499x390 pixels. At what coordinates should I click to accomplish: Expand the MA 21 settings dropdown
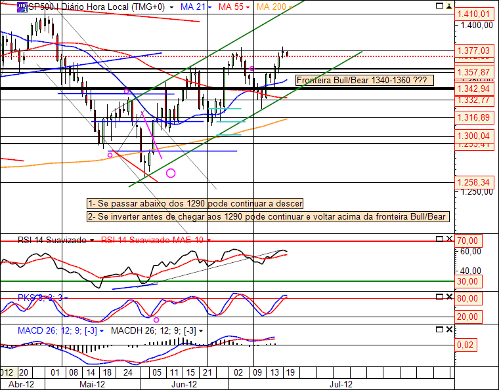(209, 7)
